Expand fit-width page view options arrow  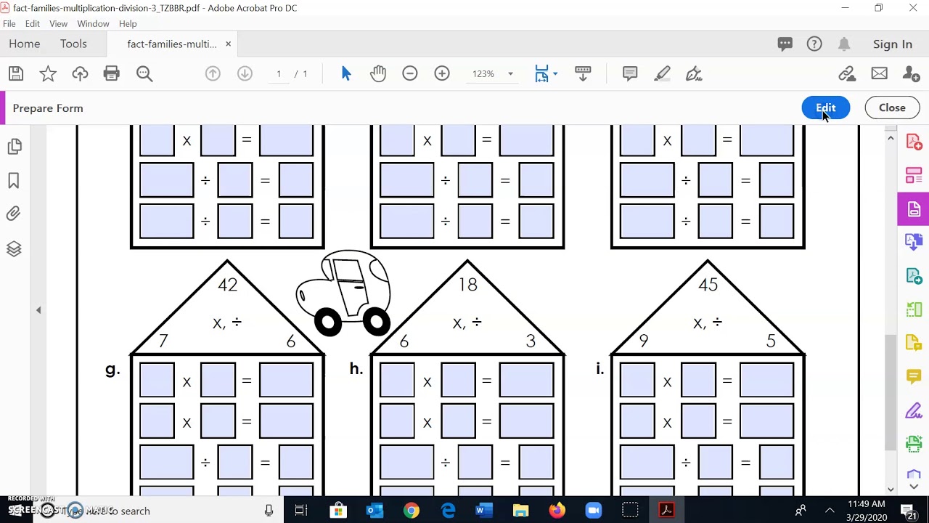point(555,73)
